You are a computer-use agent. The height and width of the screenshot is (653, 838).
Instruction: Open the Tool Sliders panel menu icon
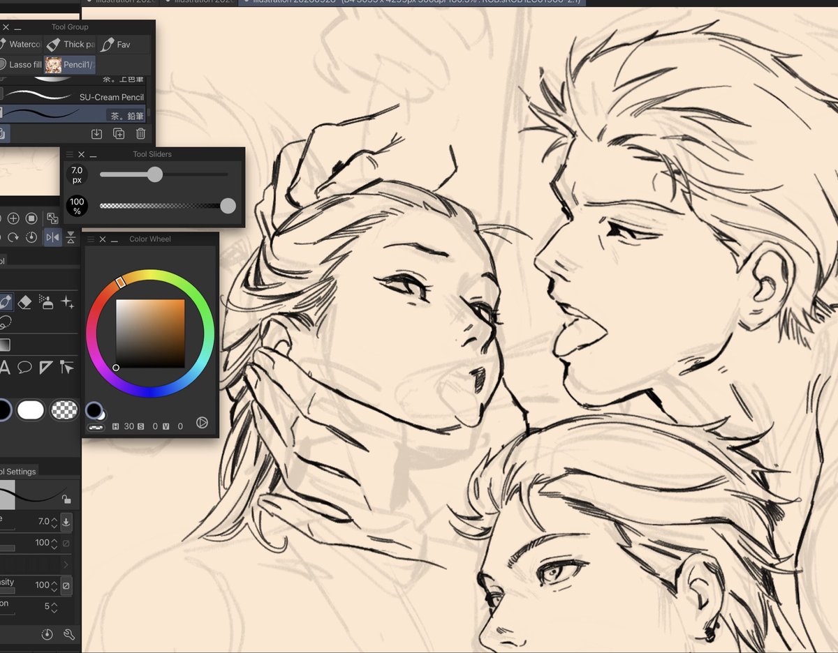[69, 154]
